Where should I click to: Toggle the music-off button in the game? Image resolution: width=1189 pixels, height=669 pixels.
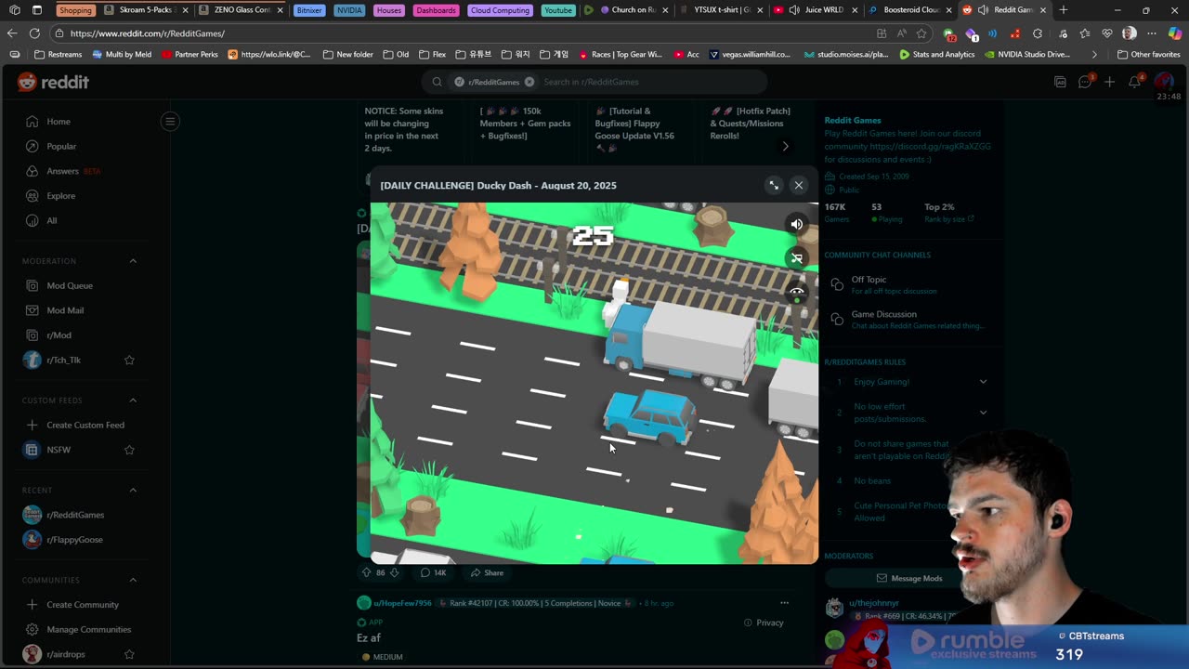(x=796, y=258)
